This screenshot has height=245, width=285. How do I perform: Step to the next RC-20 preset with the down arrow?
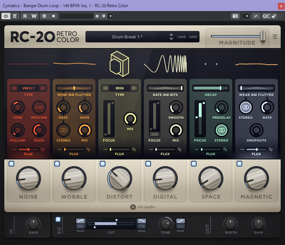(171, 39)
